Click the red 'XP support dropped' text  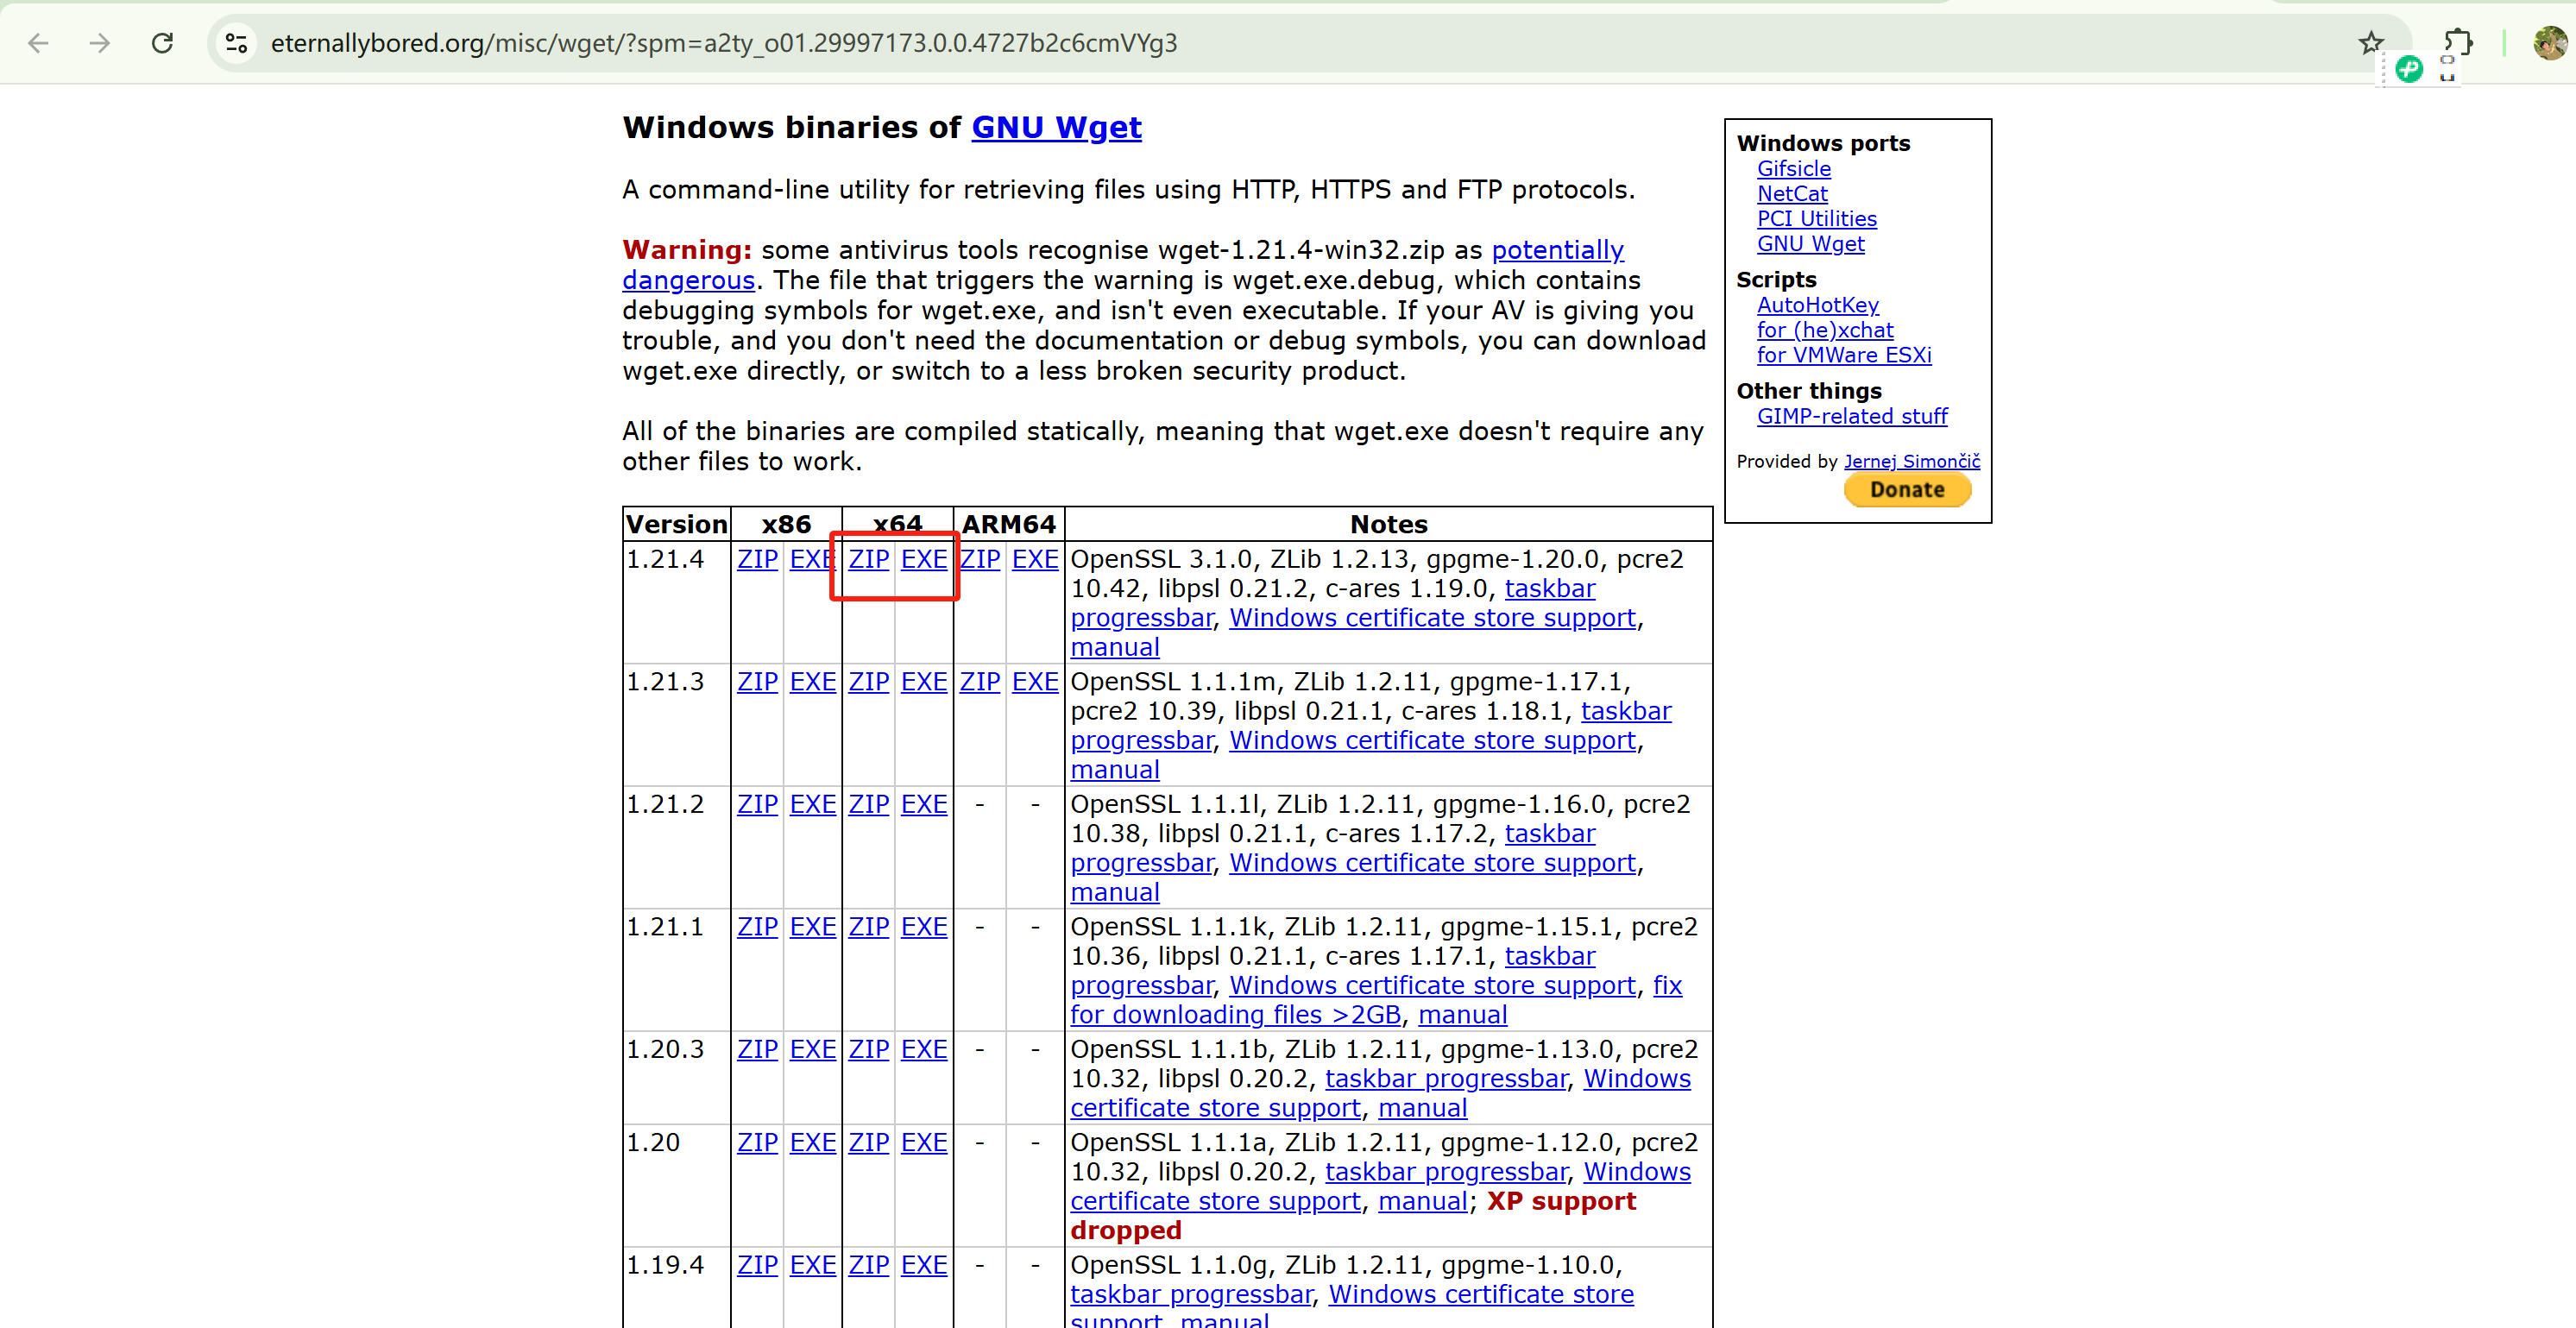pos(1353,1215)
